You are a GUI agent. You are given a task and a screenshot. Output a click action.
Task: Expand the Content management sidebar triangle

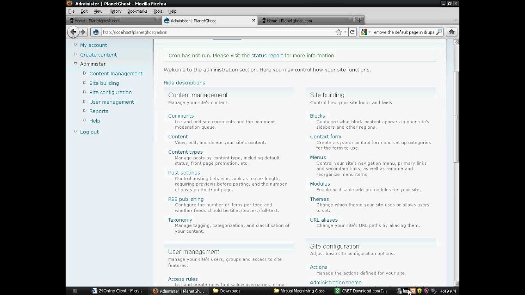(85, 73)
